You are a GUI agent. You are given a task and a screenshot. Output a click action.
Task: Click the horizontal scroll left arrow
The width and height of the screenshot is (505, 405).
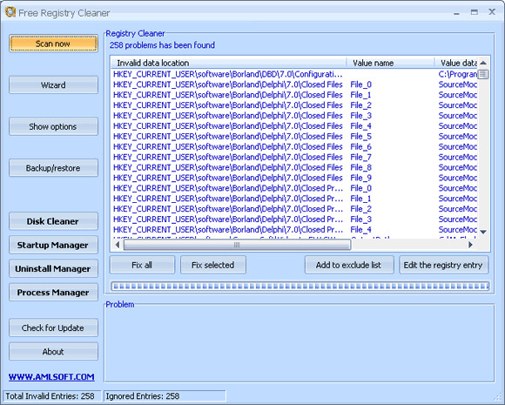pyautogui.click(x=118, y=245)
